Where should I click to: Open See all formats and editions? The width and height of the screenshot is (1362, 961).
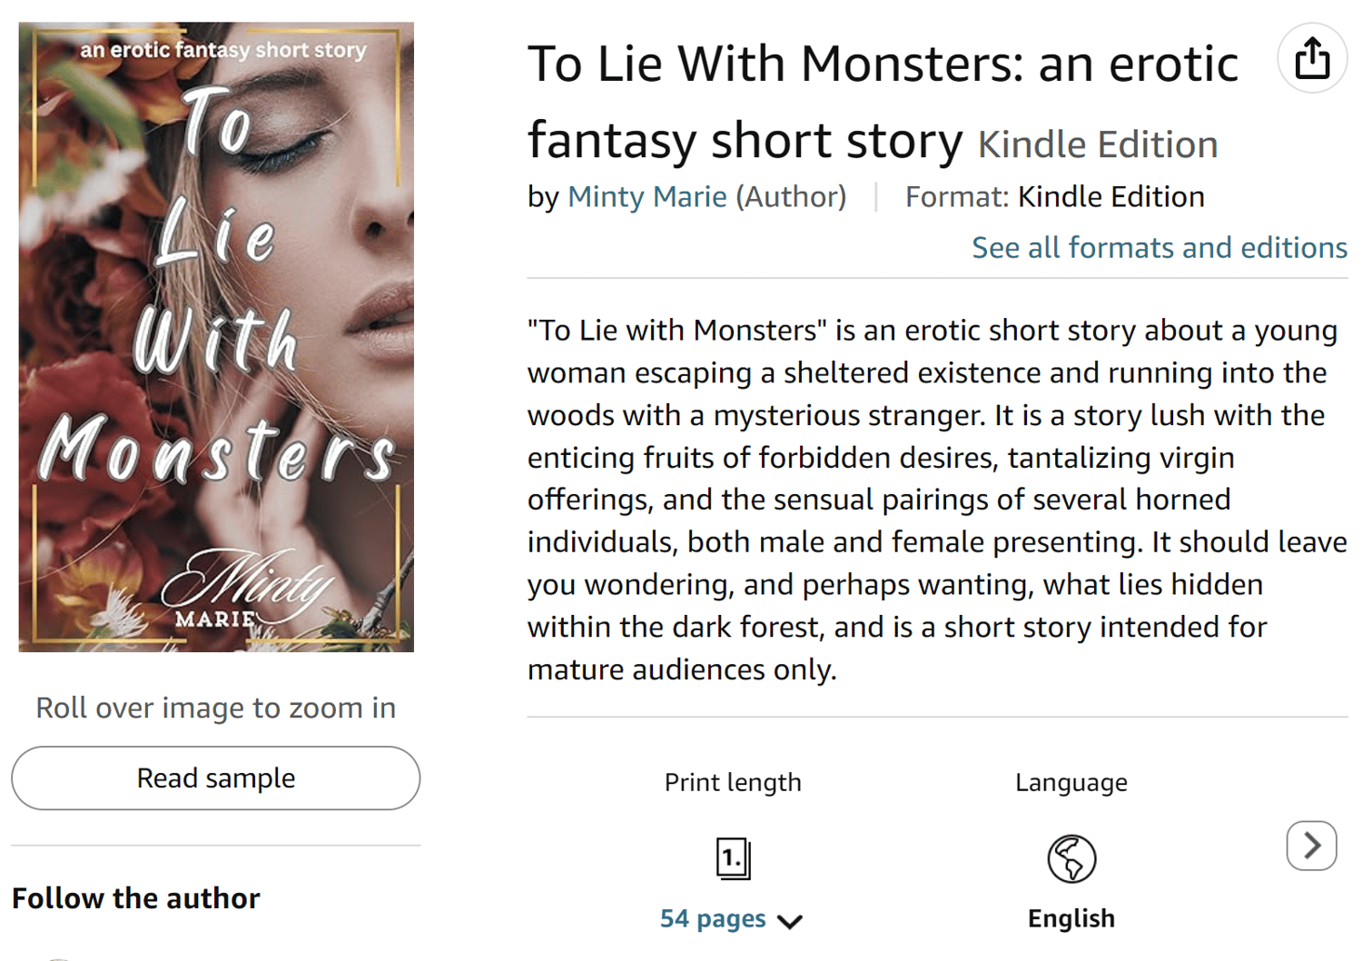tap(1160, 246)
